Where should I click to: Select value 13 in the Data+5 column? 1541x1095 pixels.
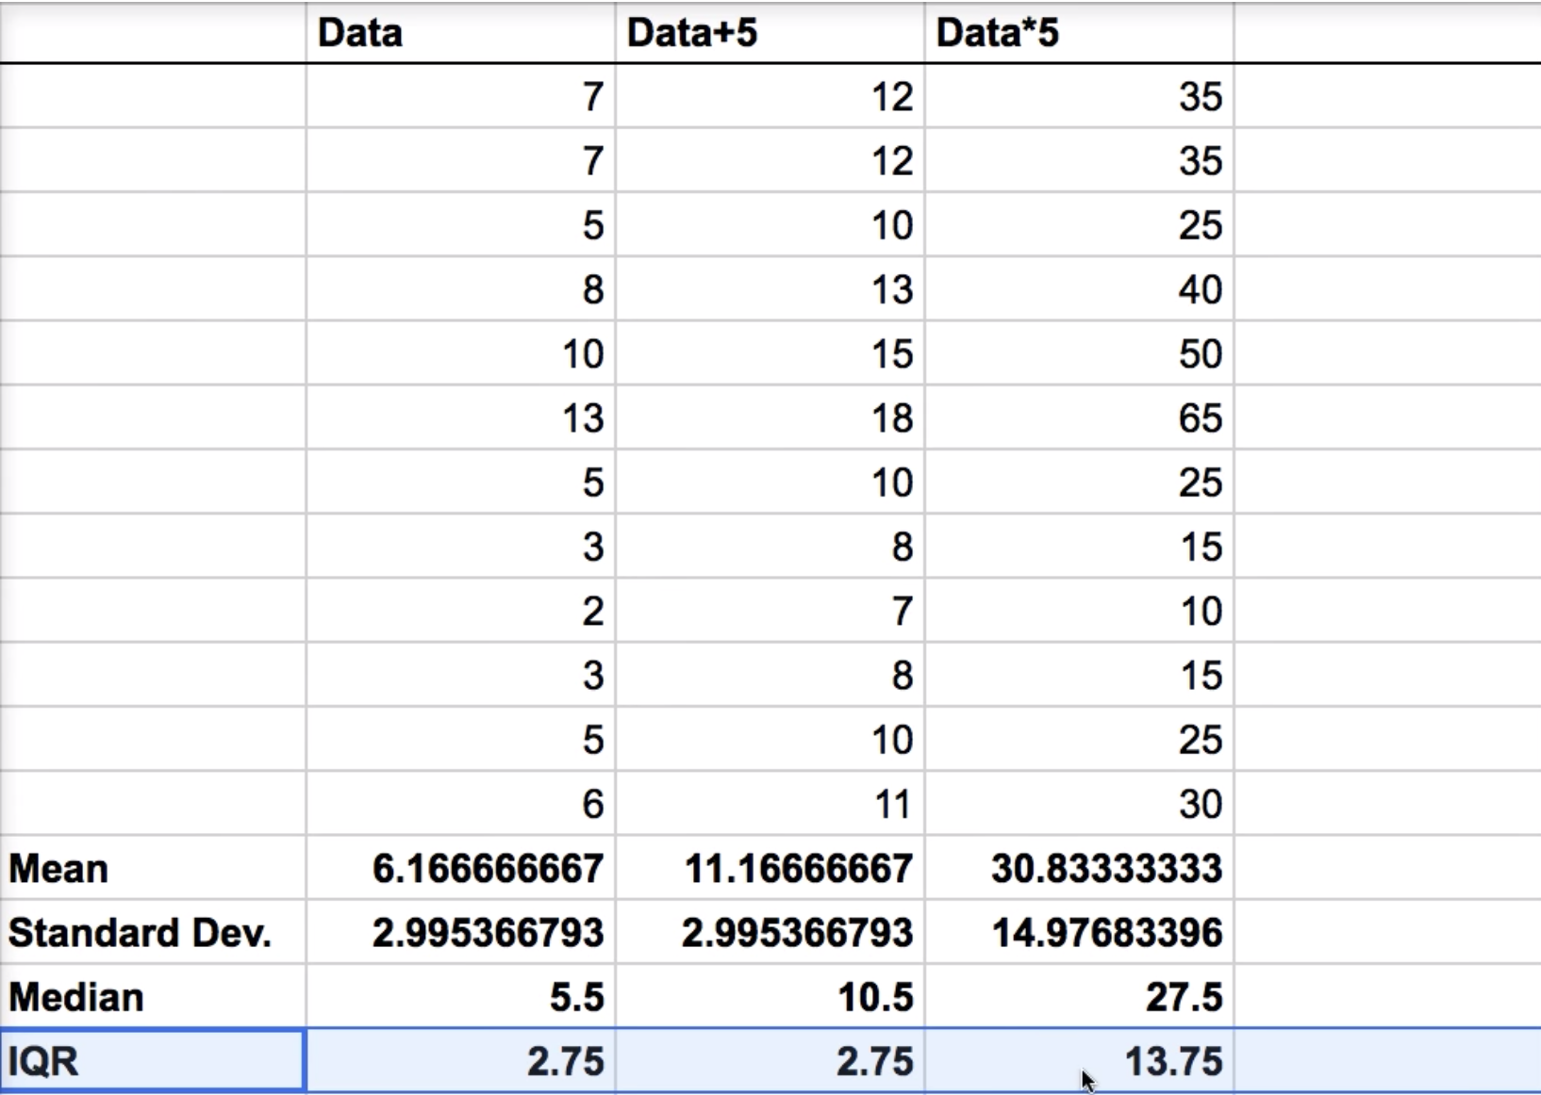tap(770, 289)
